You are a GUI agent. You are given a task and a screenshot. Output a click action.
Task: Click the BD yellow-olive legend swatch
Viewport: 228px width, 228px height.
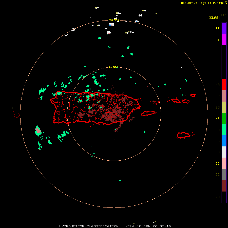click(224, 107)
